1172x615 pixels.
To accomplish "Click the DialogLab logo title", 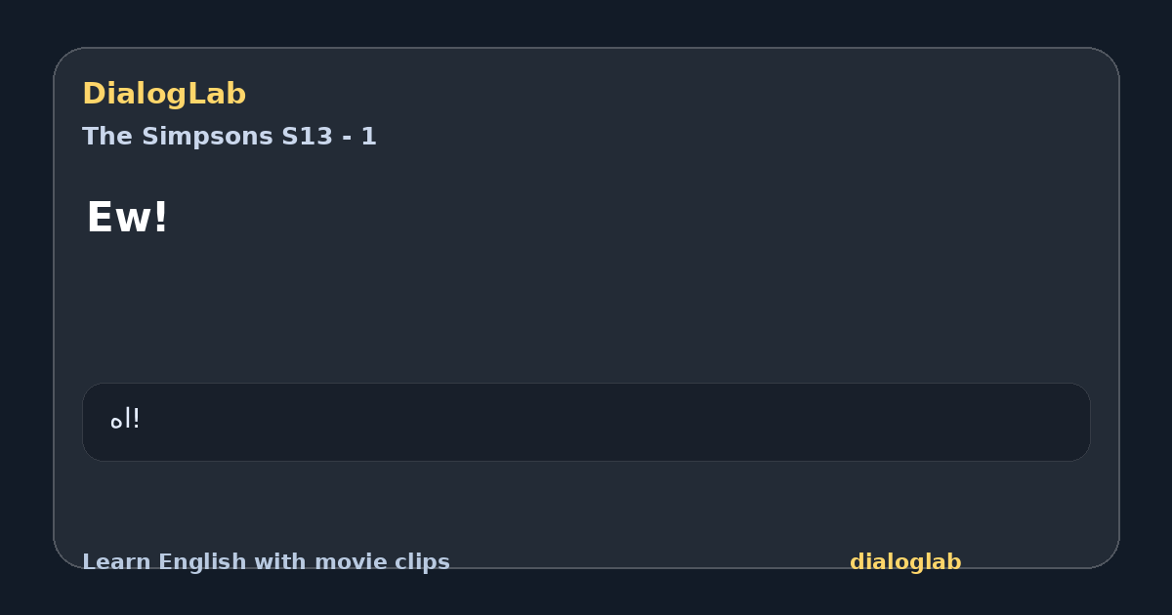I will pos(164,94).
